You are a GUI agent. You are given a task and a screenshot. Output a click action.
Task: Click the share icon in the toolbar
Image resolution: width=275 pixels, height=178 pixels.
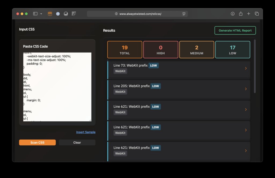241,13
